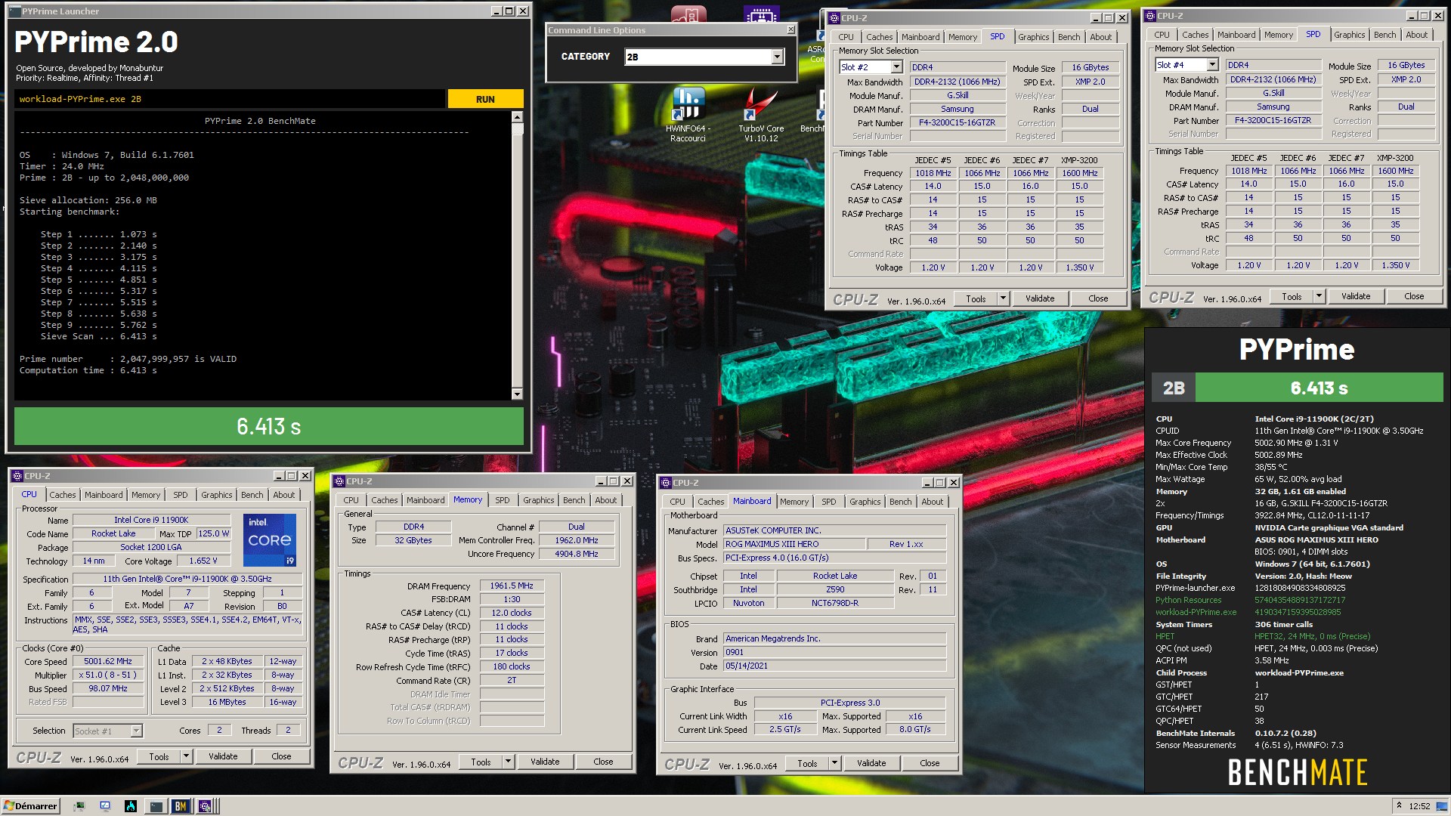1451x816 pixels.
Task: Click Tools button in the CPU-Z Memory window
Action: [x=481, y=762]
